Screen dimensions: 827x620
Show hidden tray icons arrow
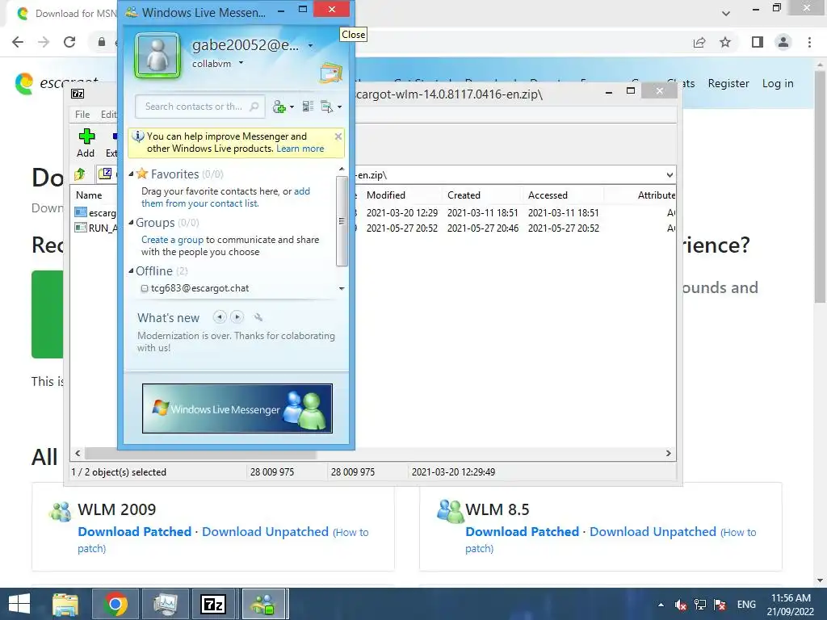(x=661, y=605)
